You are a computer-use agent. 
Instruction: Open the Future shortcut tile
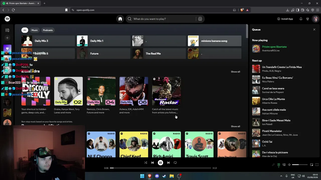(104, 53)
